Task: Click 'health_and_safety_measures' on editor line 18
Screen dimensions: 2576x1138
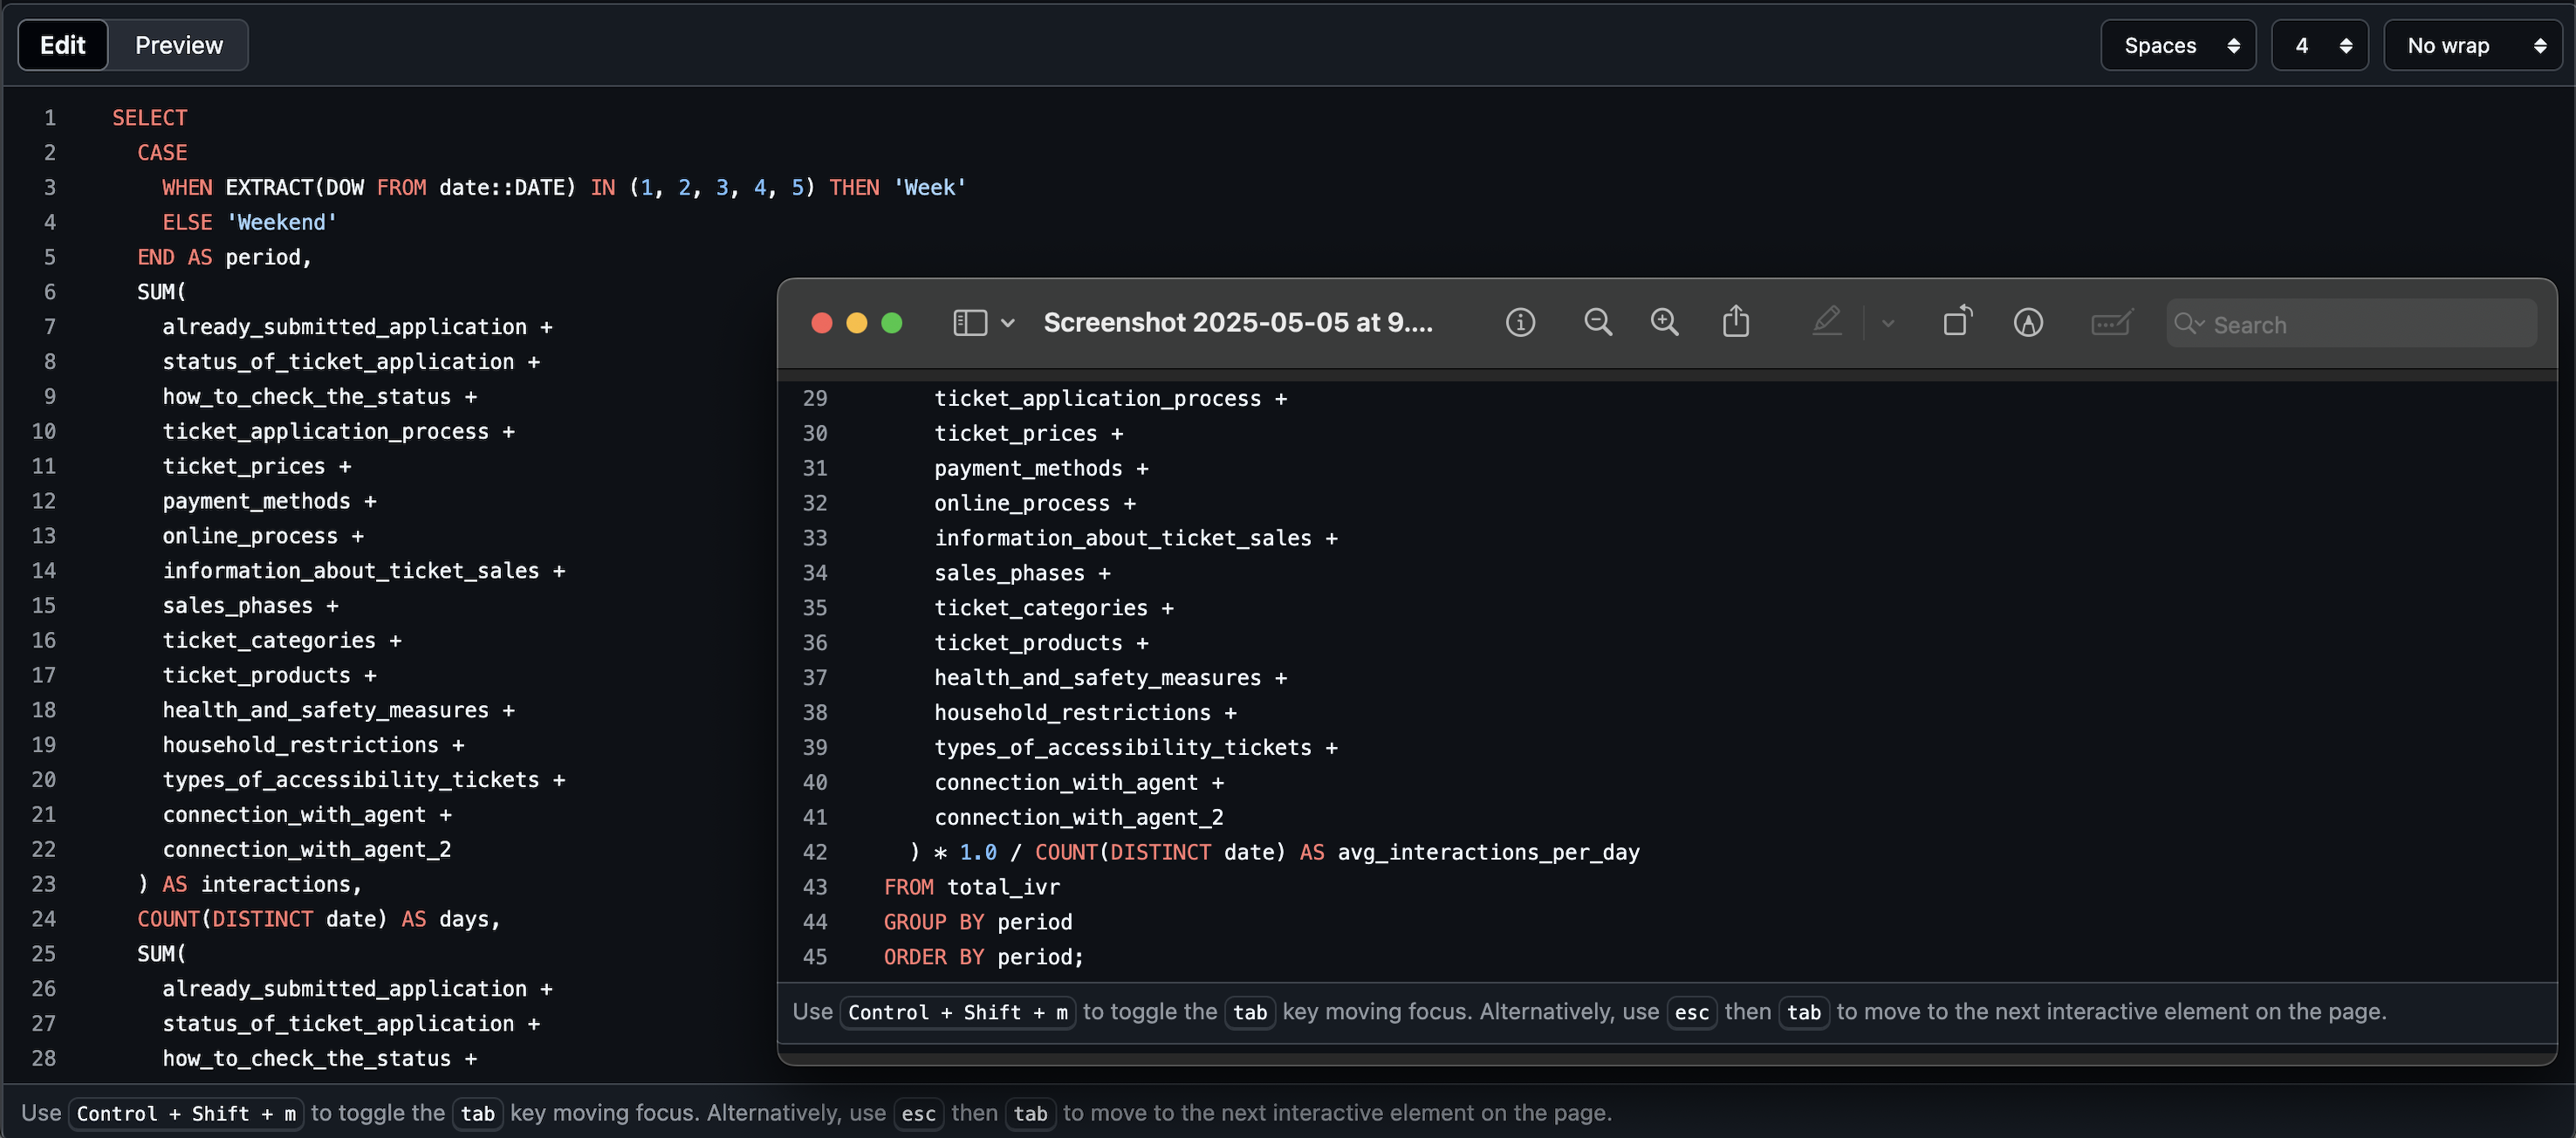Action: (325, 710)
